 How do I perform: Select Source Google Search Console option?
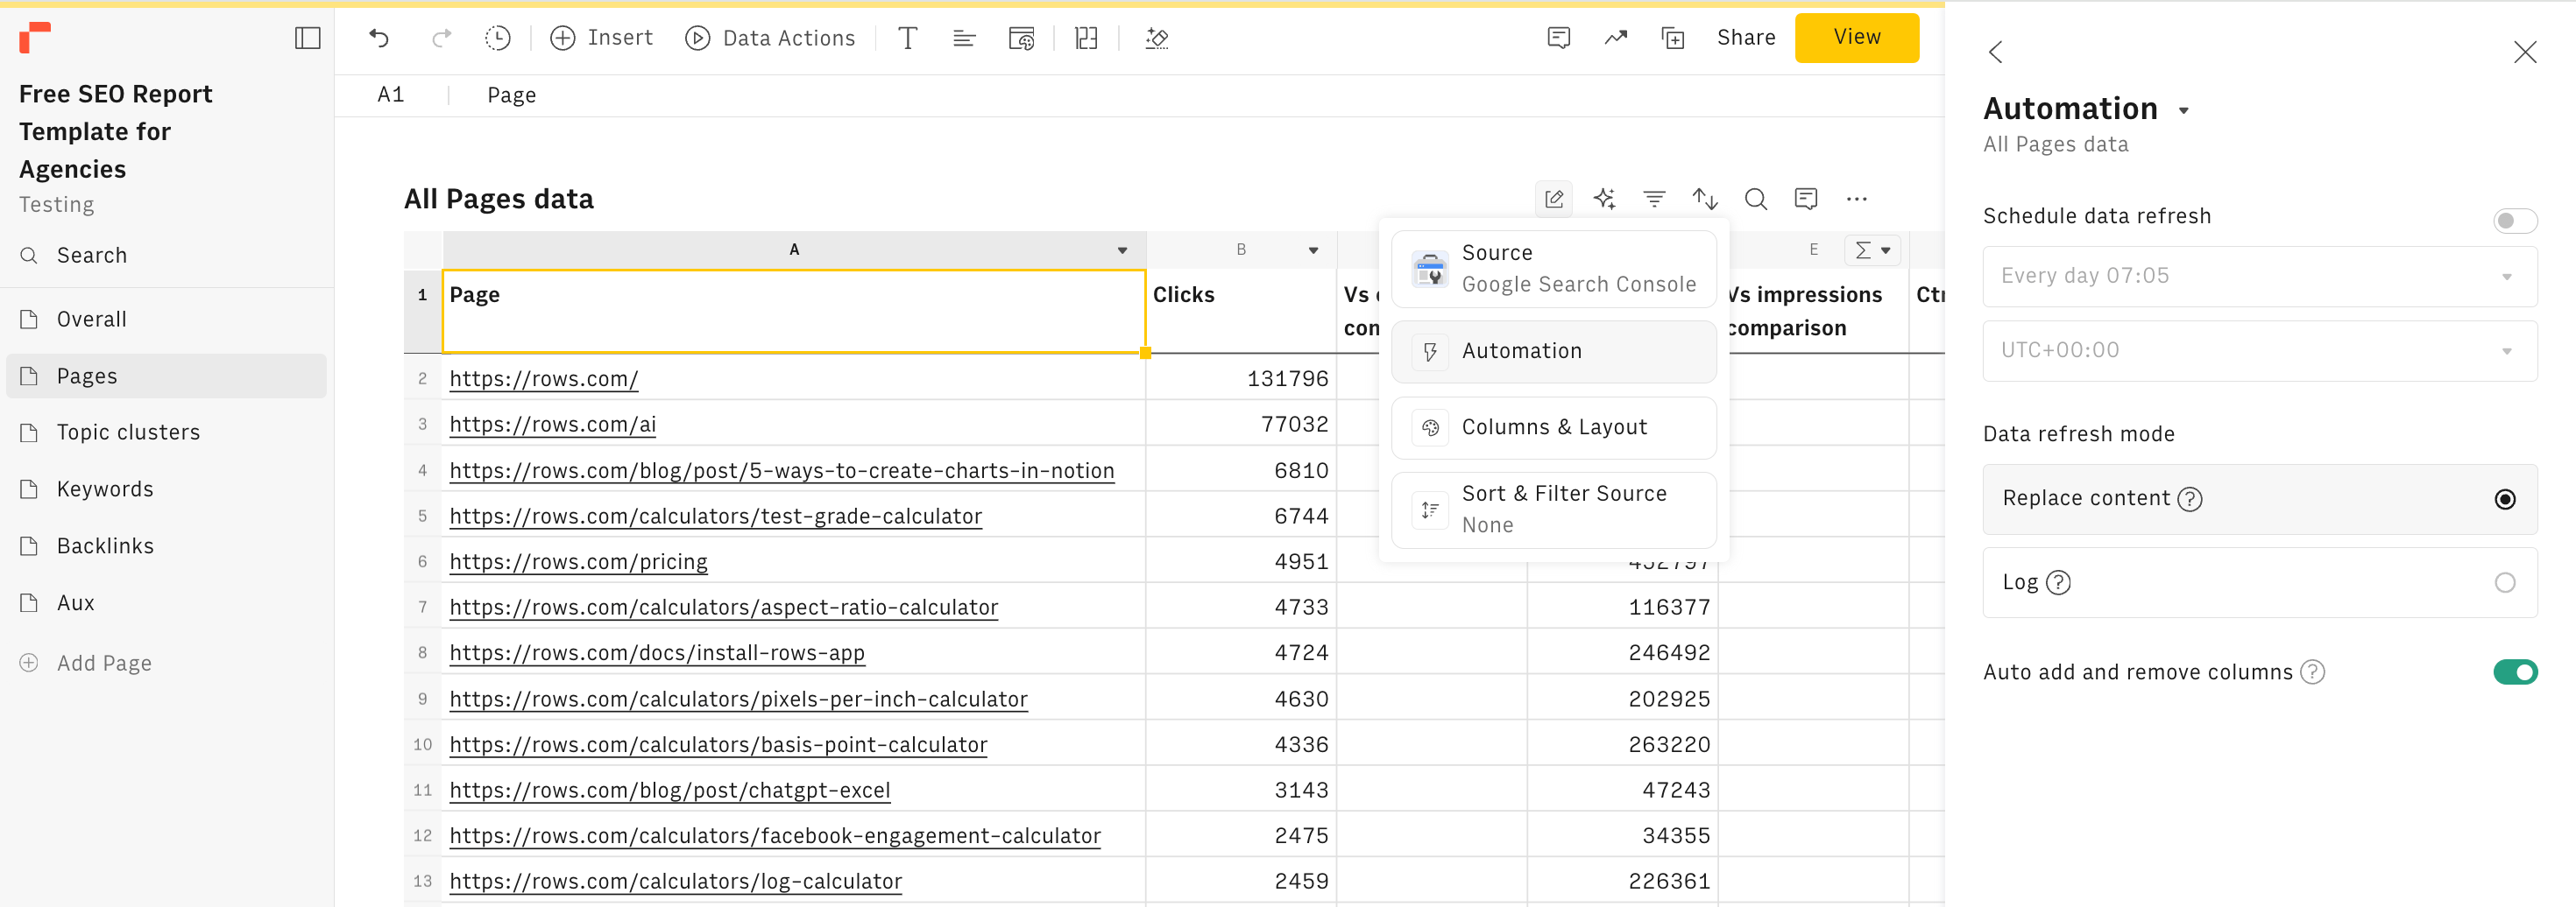click(1553, 270)
